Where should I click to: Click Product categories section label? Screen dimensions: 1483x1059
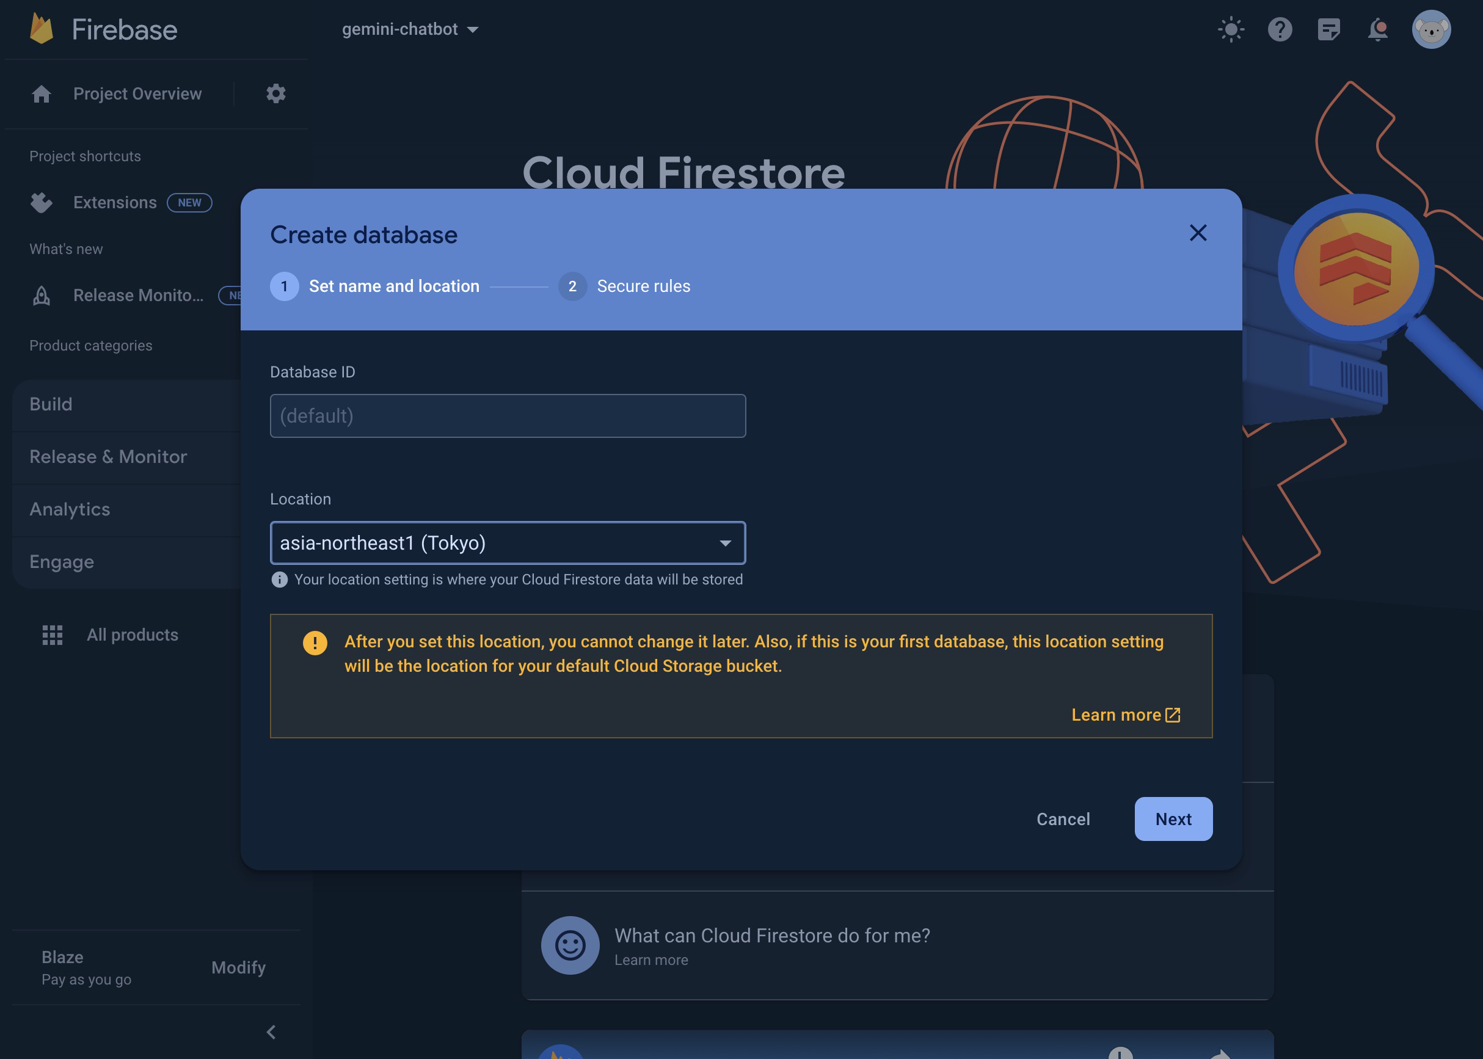point(90,346)
